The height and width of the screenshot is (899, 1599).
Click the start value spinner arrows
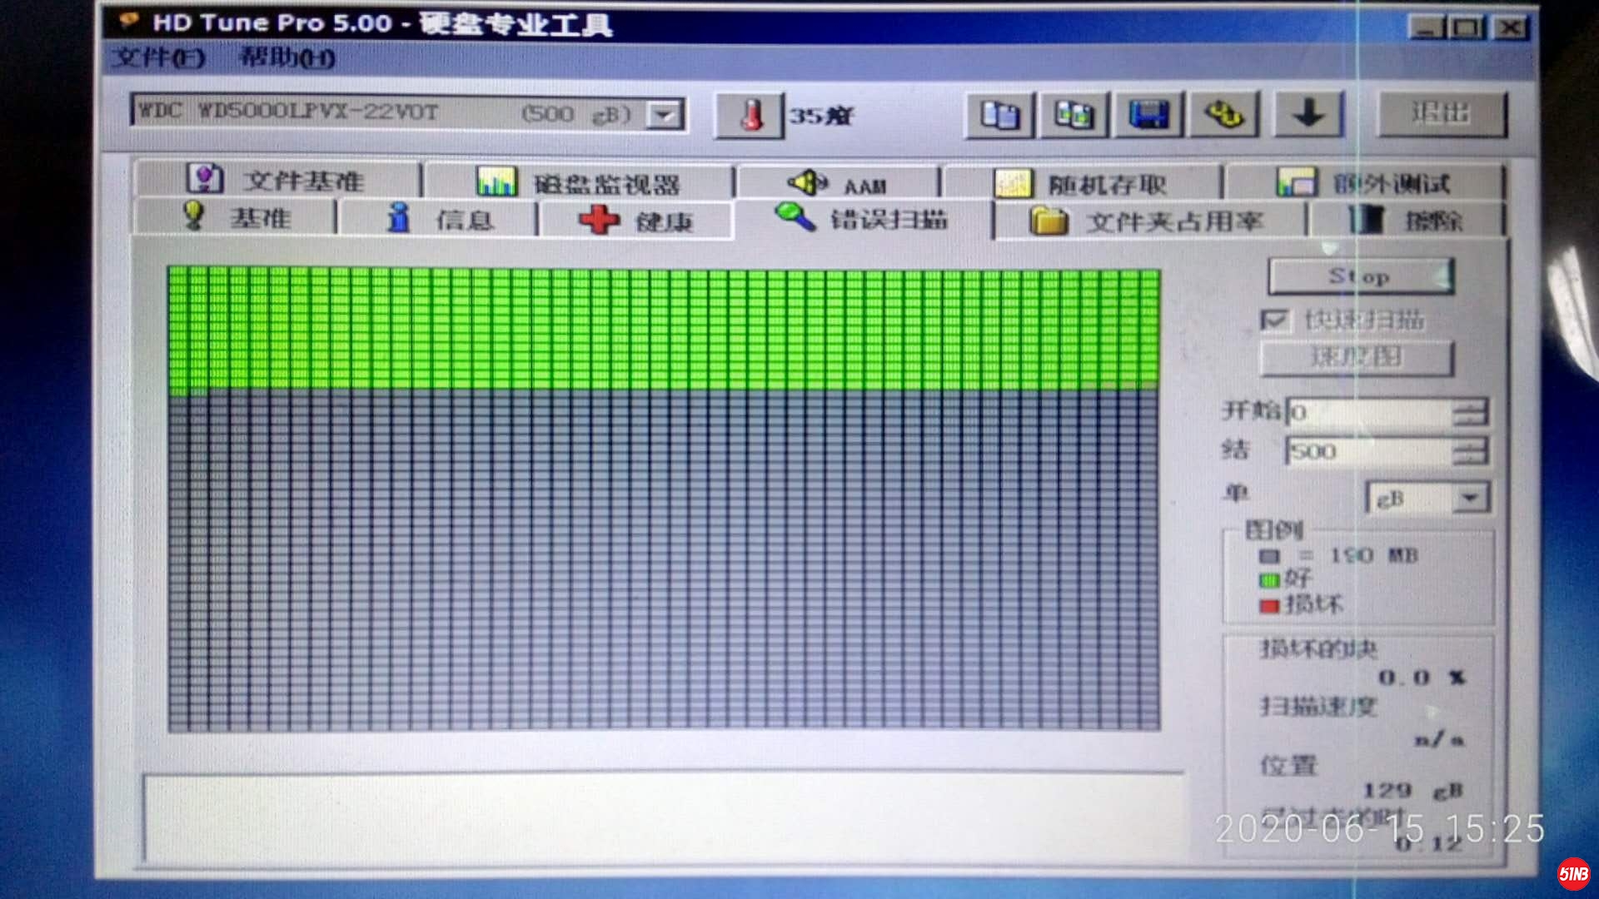click(1470, 412)
